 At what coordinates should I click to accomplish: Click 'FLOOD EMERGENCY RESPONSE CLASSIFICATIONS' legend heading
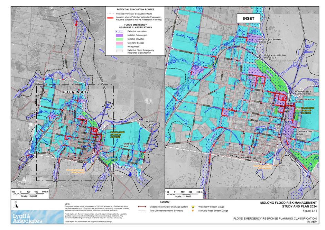135,26
